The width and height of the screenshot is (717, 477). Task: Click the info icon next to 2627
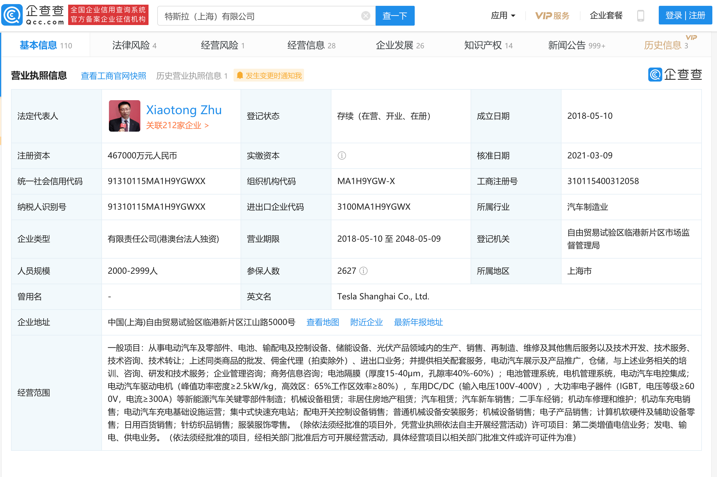[363, 271]
